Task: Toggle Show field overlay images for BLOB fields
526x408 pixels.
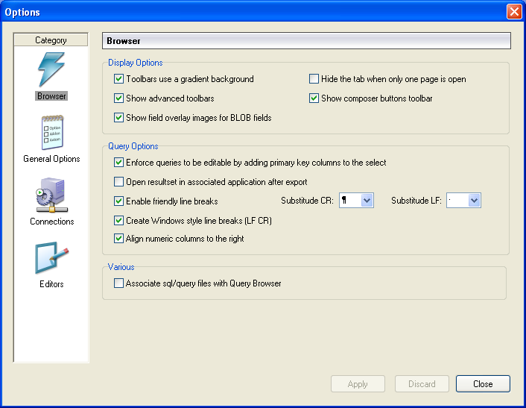Action: [118, 118]
